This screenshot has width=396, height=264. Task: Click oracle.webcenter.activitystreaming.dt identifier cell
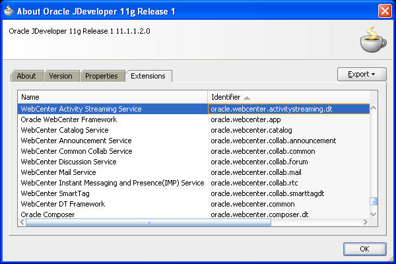[x=288, y=109]
